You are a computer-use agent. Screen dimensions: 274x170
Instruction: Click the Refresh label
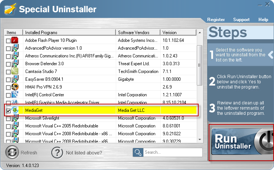pyautogui.click(x=29, y=153)
